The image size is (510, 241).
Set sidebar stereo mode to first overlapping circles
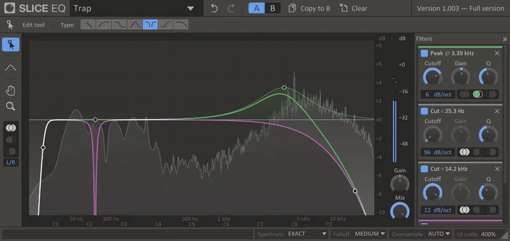[11, 128]
